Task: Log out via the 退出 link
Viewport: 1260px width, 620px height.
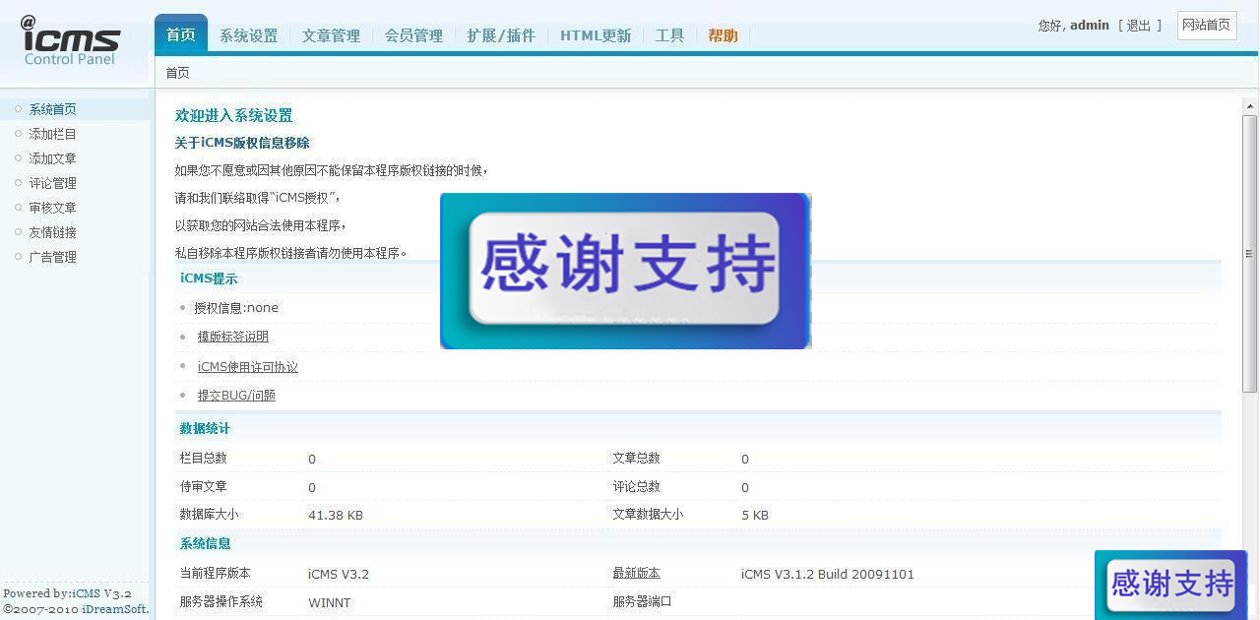Action: coord(1139,26)
